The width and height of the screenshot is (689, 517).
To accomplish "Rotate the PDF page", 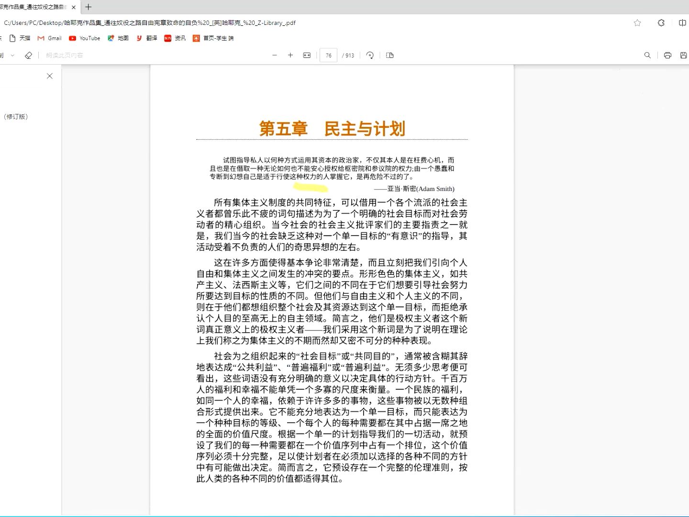I will tap(370, 56).
